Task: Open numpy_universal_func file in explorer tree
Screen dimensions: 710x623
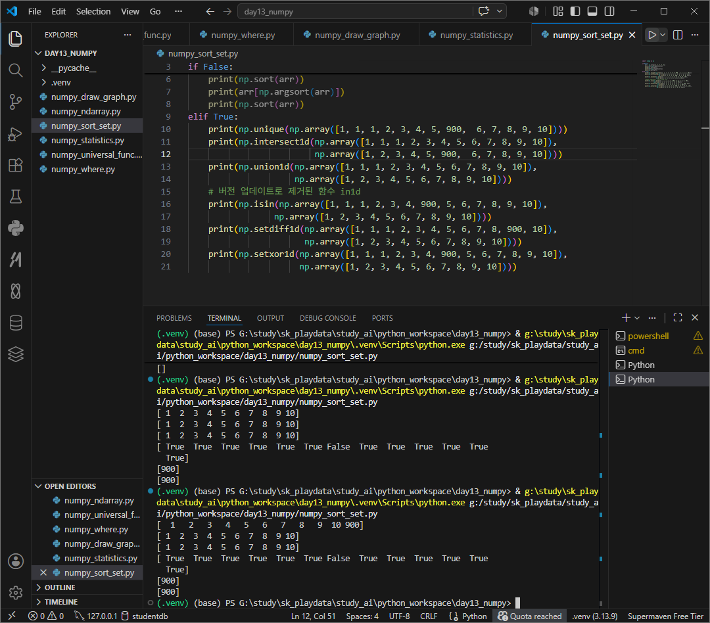Action: pyautogui.click(x=87, y=155)
